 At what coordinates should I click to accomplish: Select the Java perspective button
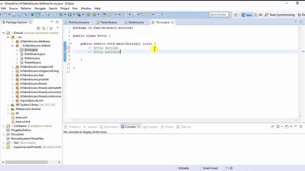pos(247,15)
